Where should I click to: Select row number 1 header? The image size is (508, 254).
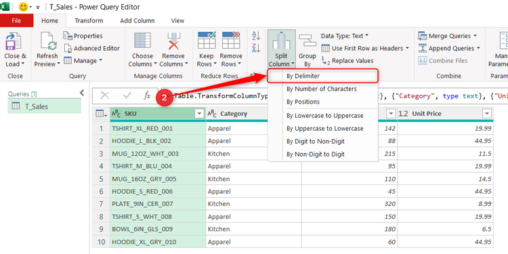tap(101, 129)
